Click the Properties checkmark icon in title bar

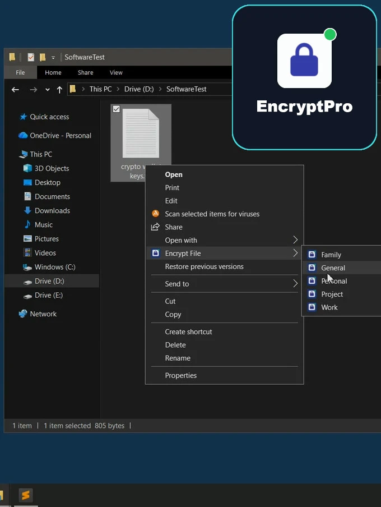point(31,57)
